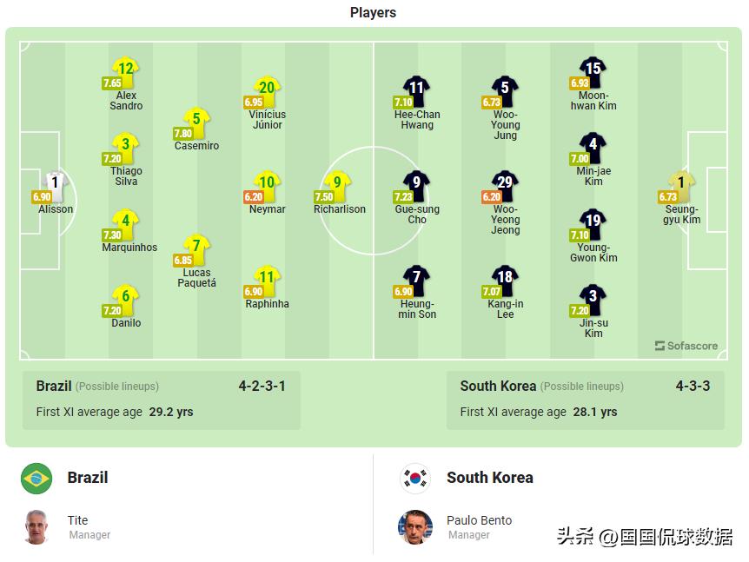
Task: Click the South Korea flag icon
Action: [x=415, y=478]
